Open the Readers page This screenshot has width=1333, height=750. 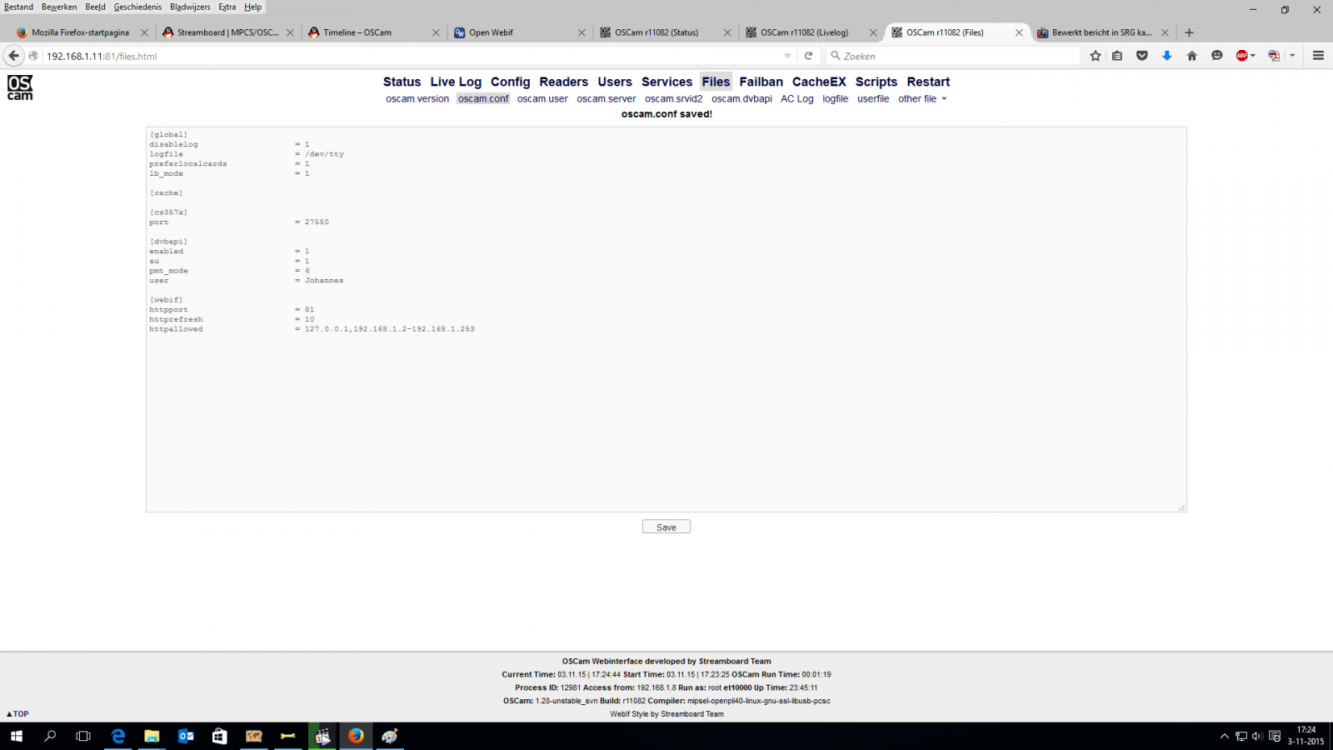coord(563,82)
